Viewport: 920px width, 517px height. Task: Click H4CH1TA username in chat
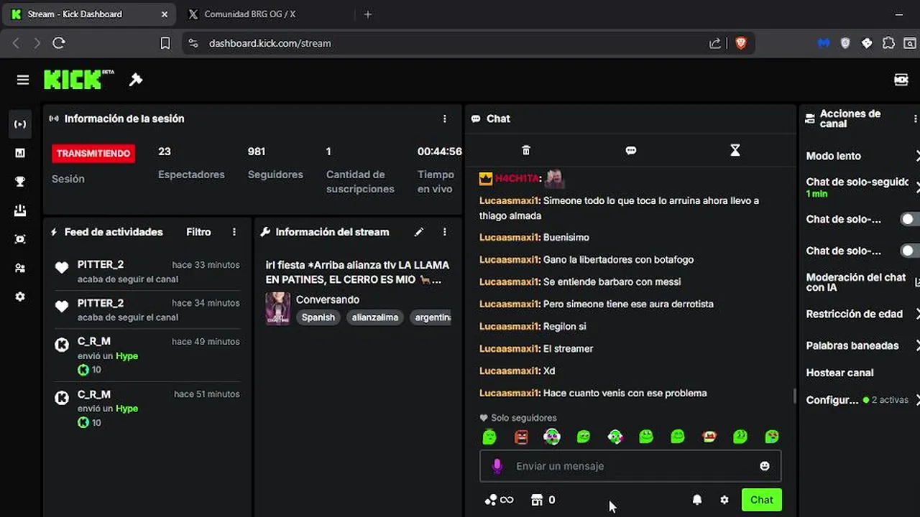[517, 178]
